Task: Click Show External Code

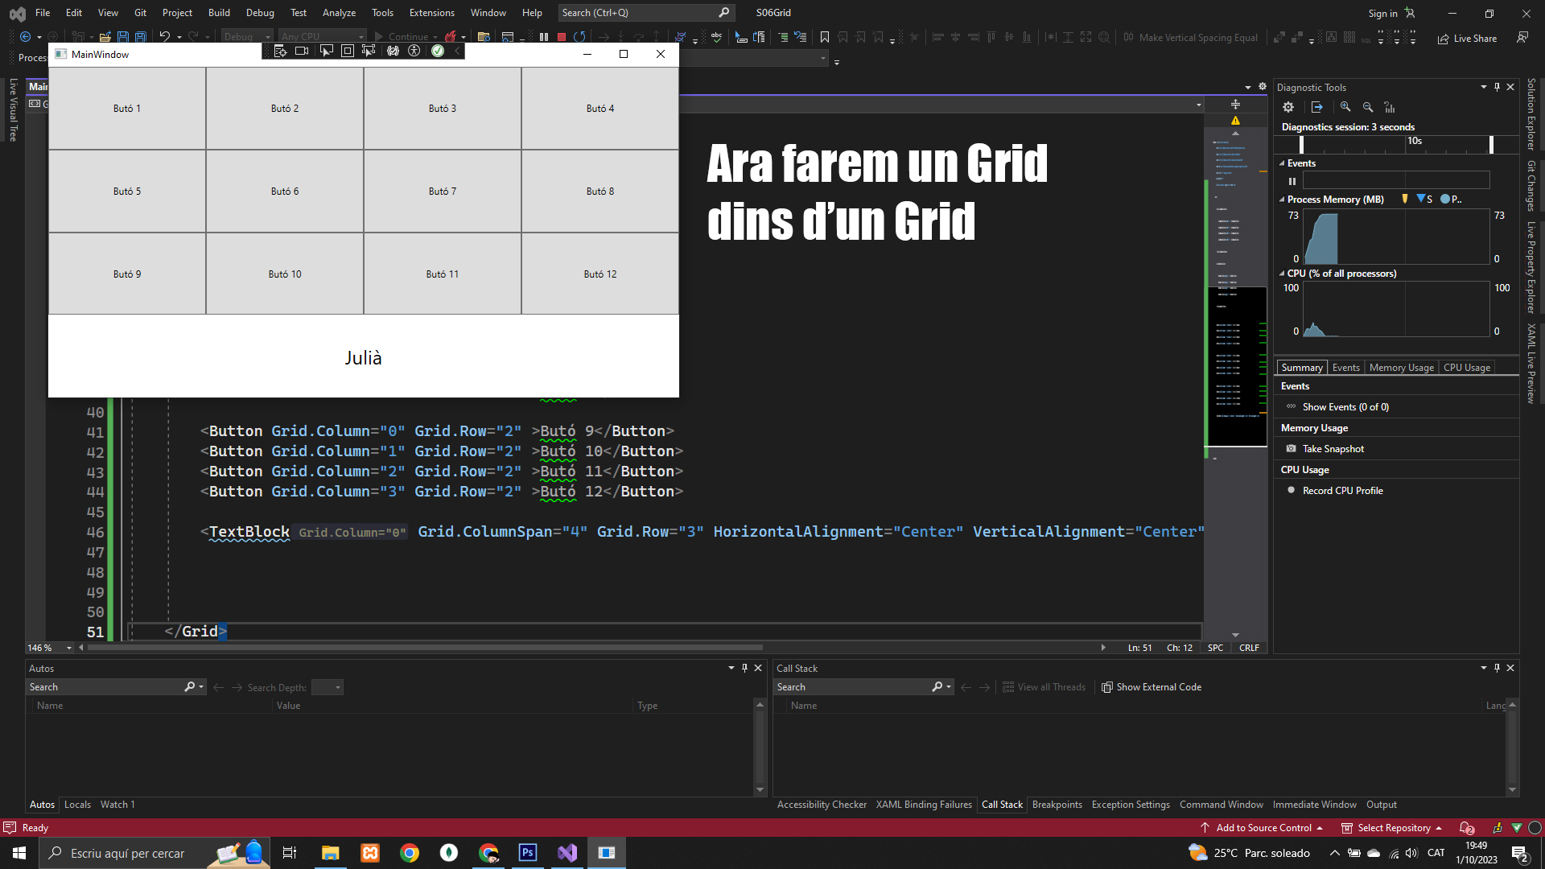Action: coord(1151,687)
